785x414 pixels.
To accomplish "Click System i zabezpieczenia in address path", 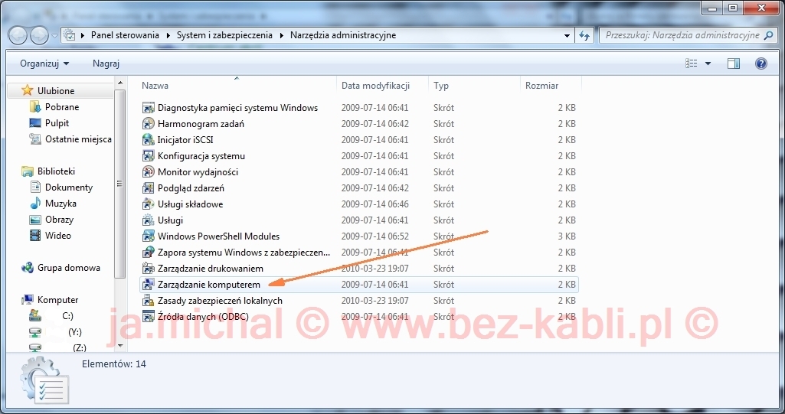I will coord(224,35).
